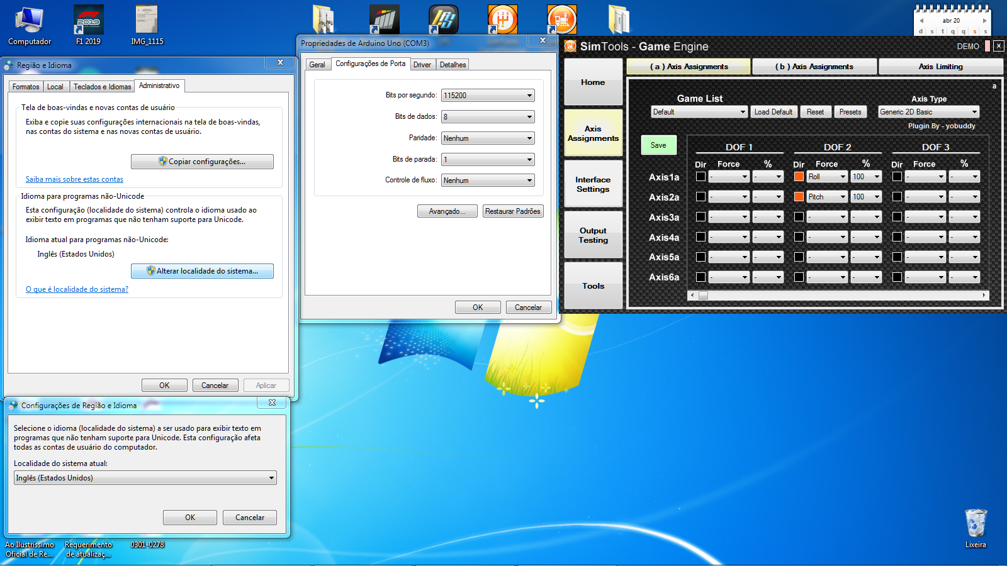The image size is (1007, 566).
Task: Open 'O que é localidade do sistema?' link
Action: 77,289
